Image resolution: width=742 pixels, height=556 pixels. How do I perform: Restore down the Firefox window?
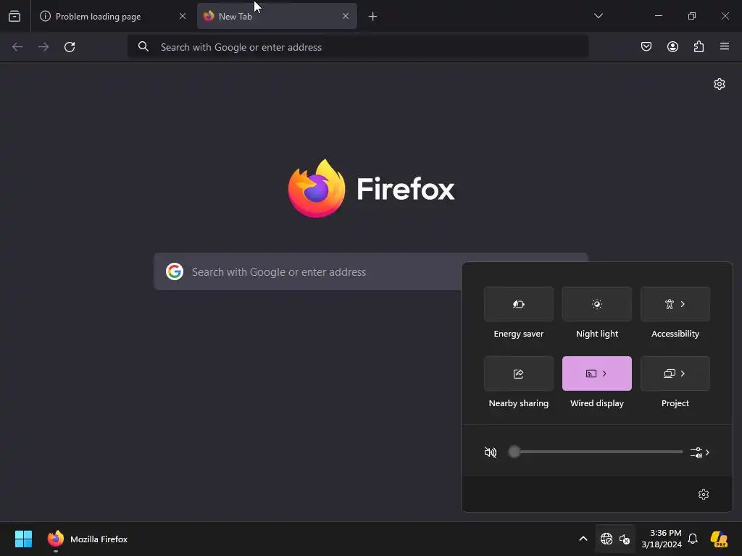pyautogui.click(x=692, y=16)
